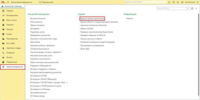This screenshot has width=200, height=100.
Task: Open notifications bell icon
Action: point(169,2)
